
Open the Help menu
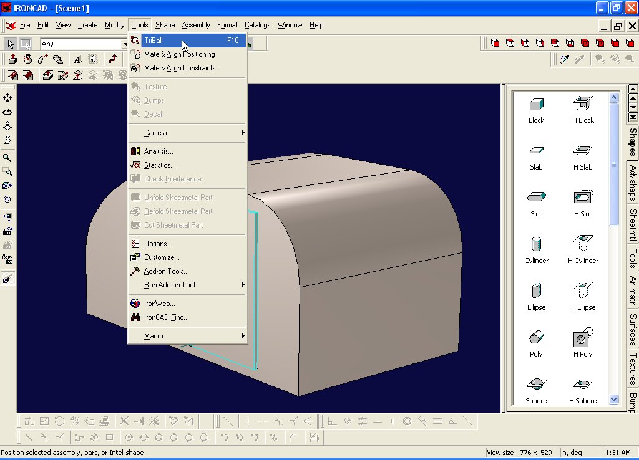316,25
